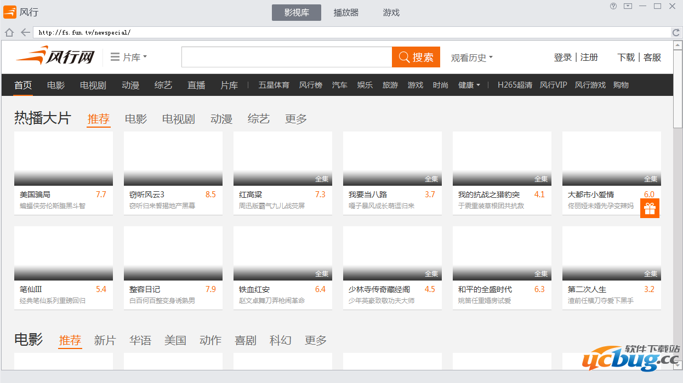Reload the page with the refresh icon

(676, 32)
